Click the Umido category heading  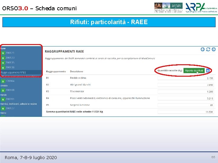[4, 86]
